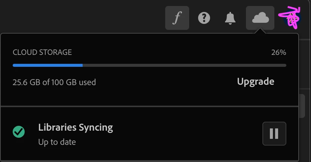
Task: Click the popover's pointer arrow below cloud icon
Action: 260,32
